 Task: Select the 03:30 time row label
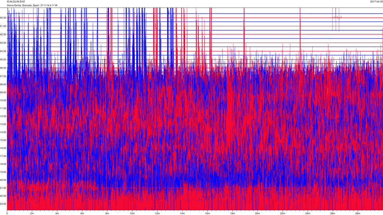[3, 43]
